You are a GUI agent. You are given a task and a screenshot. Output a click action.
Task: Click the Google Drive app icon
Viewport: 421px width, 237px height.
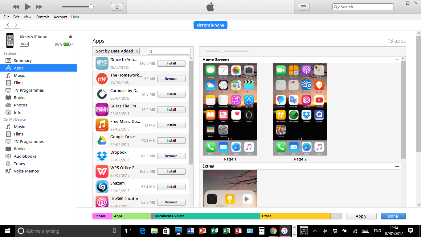tap(102, 140)
